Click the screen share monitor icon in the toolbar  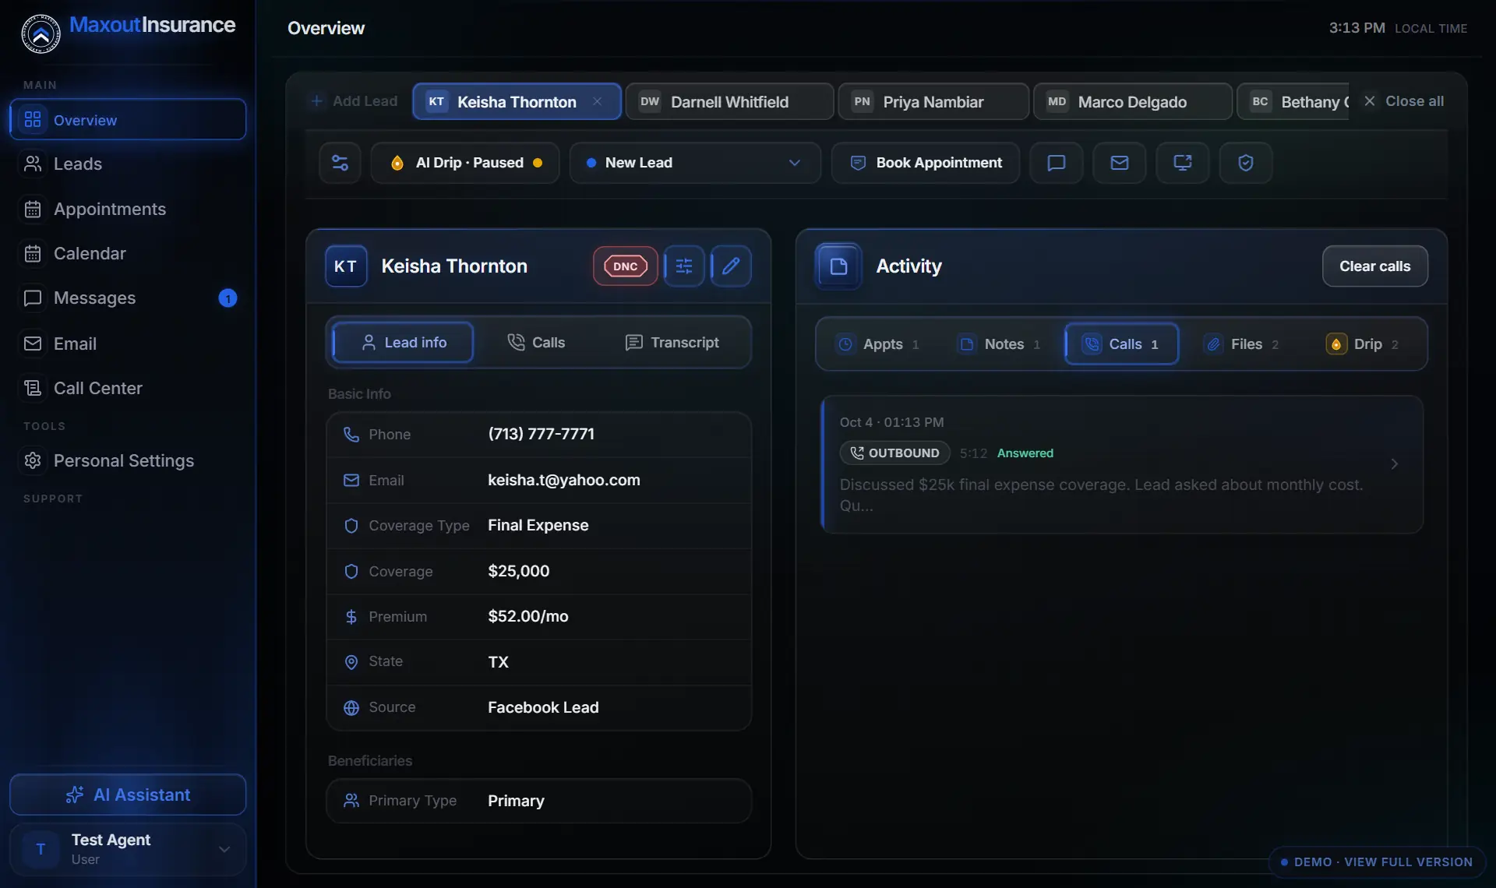[1182, 163]
